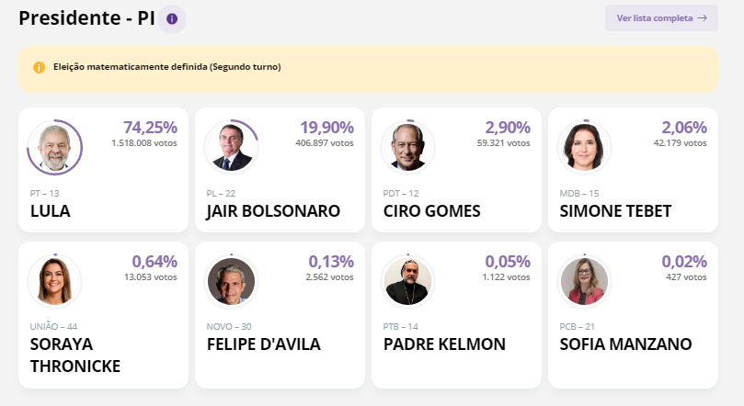Click the purple info icon beside Presidente - PI
Image resolution: width=744 pixels, height=406 pixels.
tap(172, 19)
